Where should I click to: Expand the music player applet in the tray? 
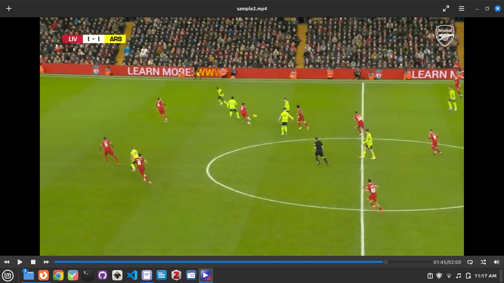(458, 275)
